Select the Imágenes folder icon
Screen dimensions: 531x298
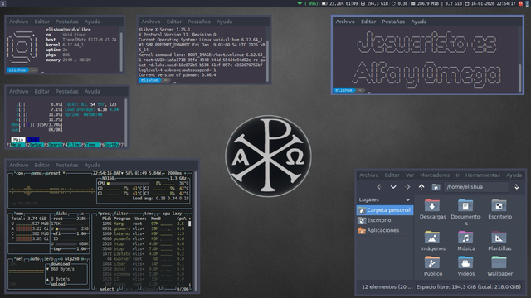[432, 238]
